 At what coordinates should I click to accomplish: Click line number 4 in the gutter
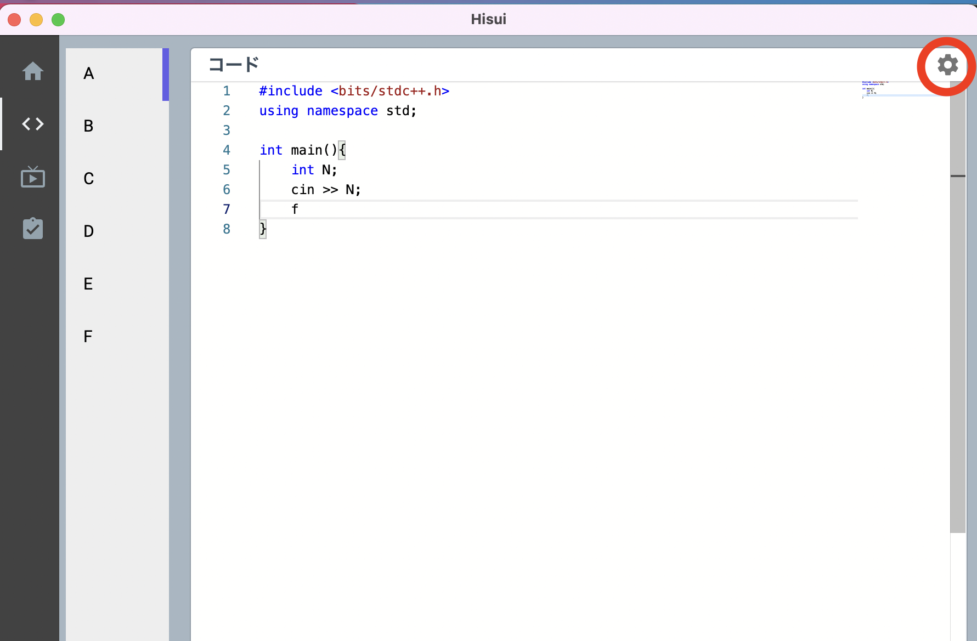click(x=227, y=150)
